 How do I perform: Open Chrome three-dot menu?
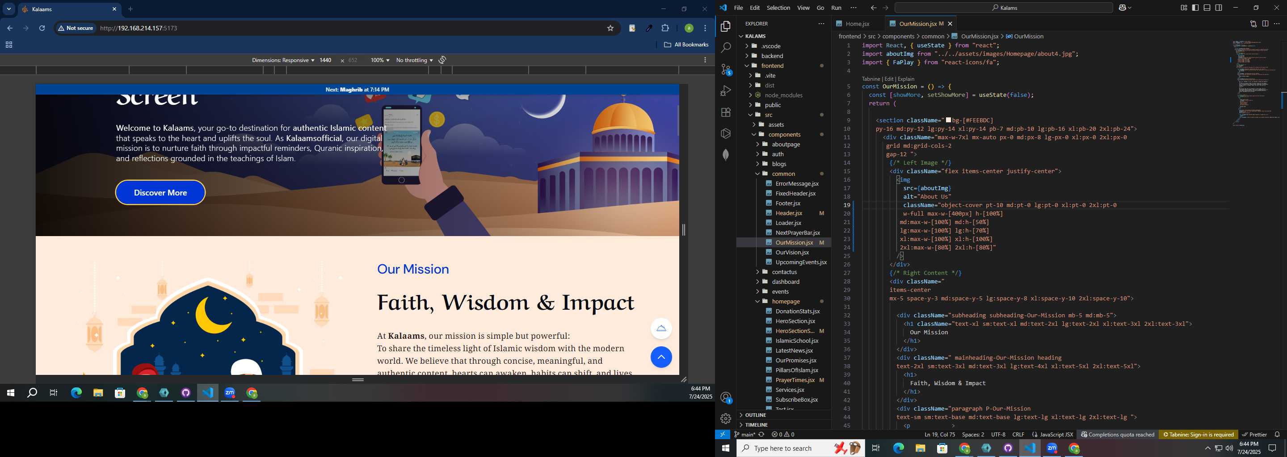point(705,29)
